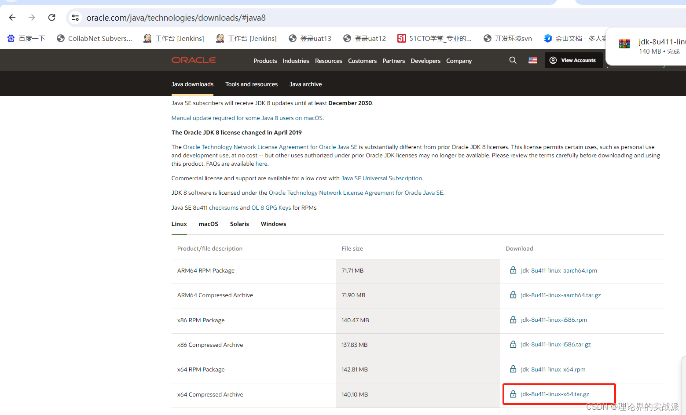Viewport: 686px width, 415px height.
Task: Open the 51CTO学堂 bookmark
Action: (434, 38)
